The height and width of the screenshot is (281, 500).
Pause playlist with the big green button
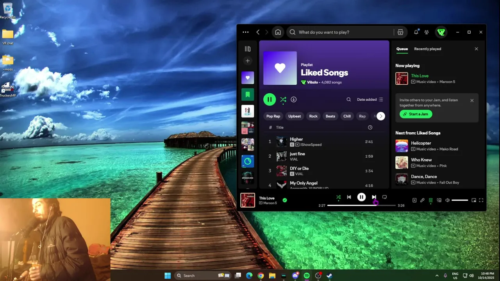tap(270, 100)
